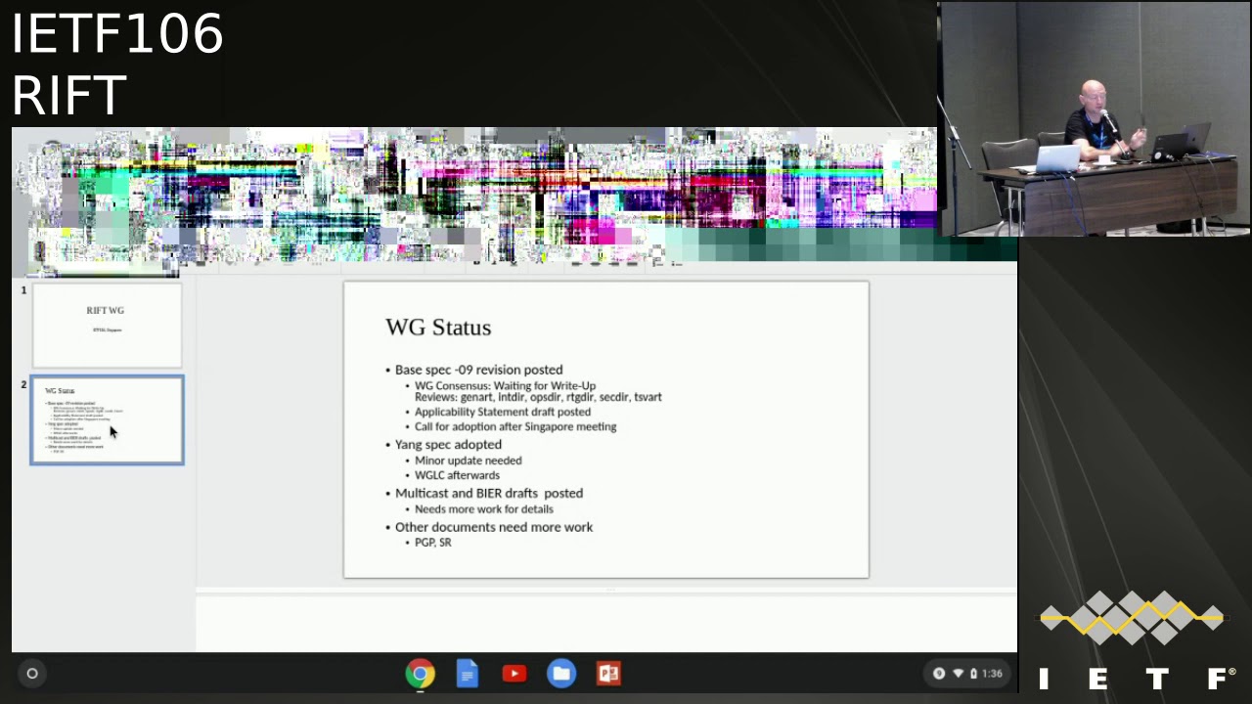
Task: Open the Chrome OS launcher circle
Action: point(32,673)
